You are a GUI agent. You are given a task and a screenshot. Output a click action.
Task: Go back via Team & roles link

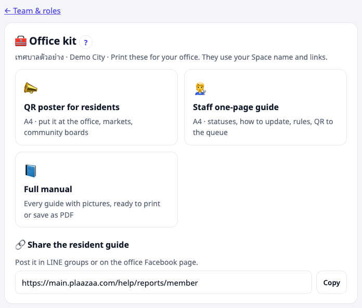(x=32, y=11)
